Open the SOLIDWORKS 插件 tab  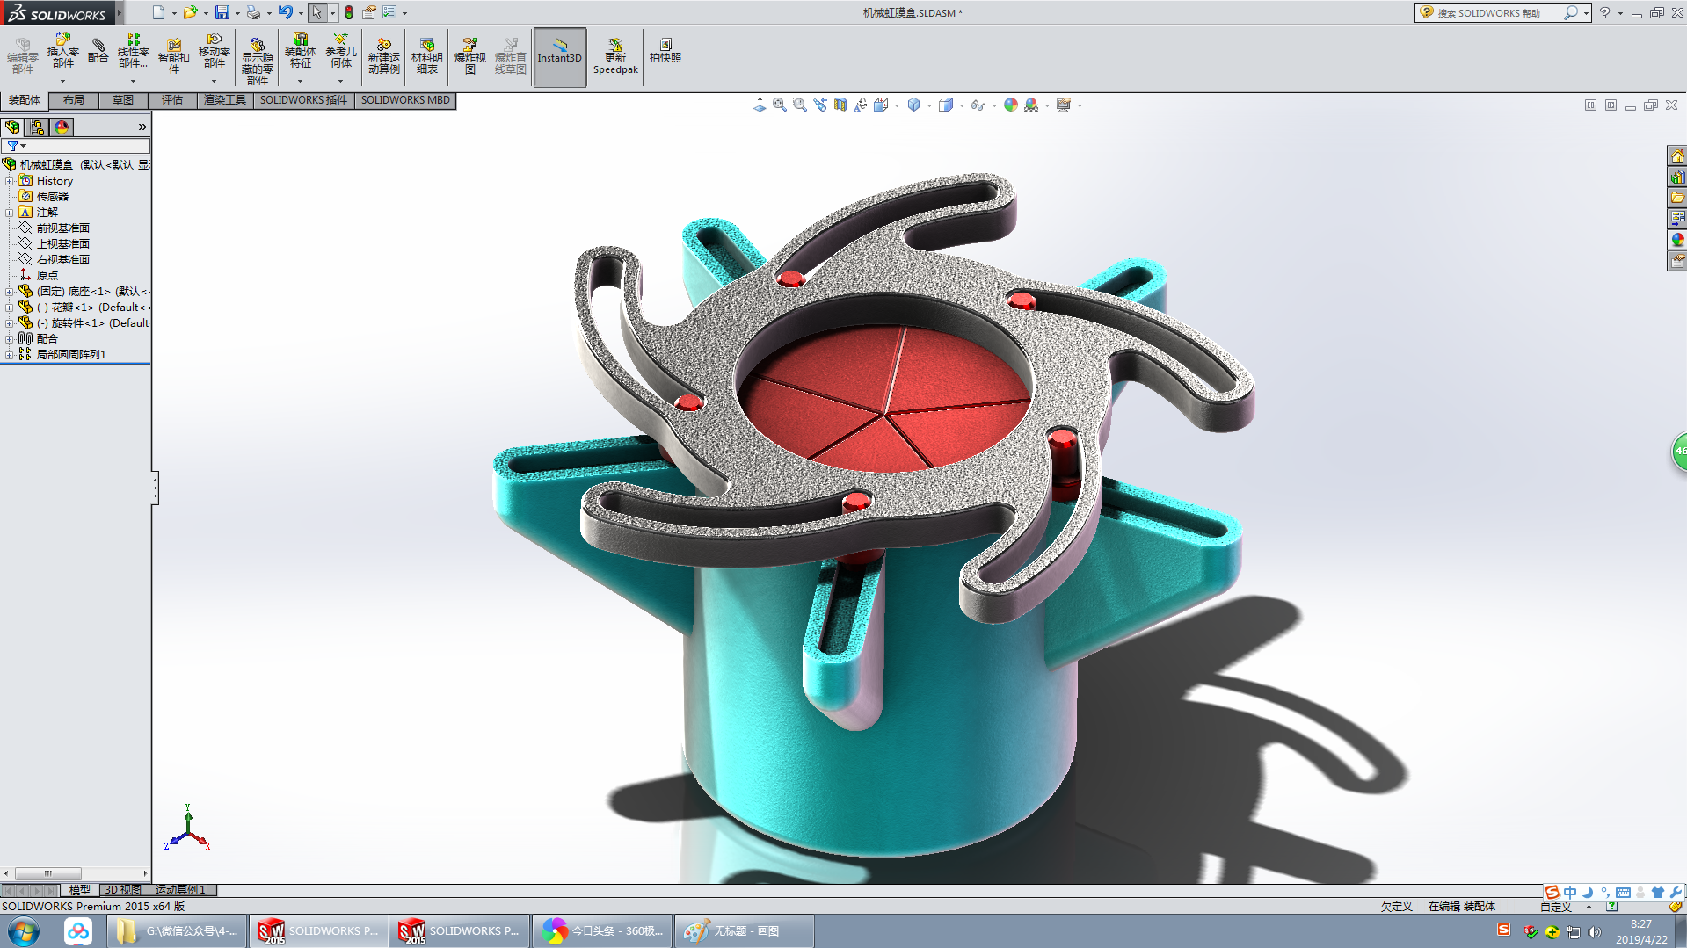click(303, 100)
